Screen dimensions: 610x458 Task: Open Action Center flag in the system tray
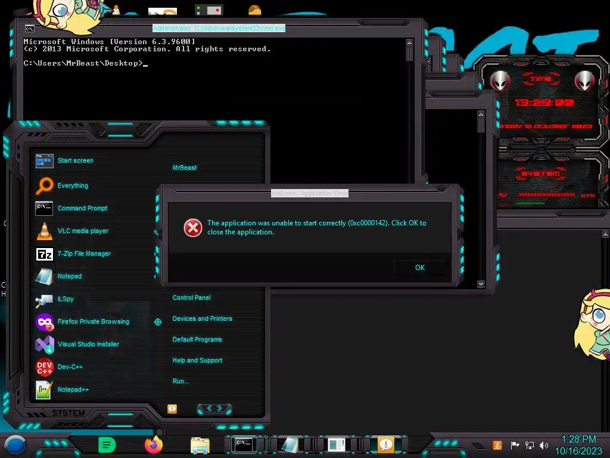tap(515, 445)
